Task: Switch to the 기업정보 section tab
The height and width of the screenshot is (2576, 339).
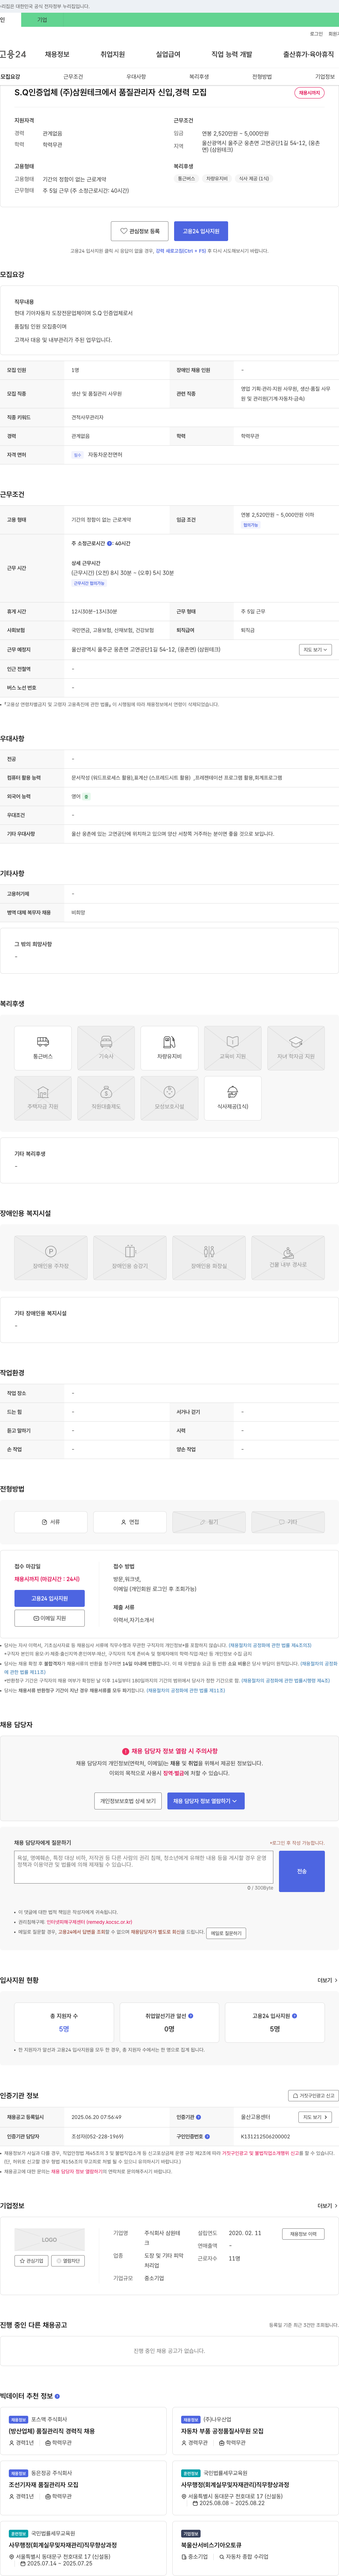Action: click(x=325, y=77)
